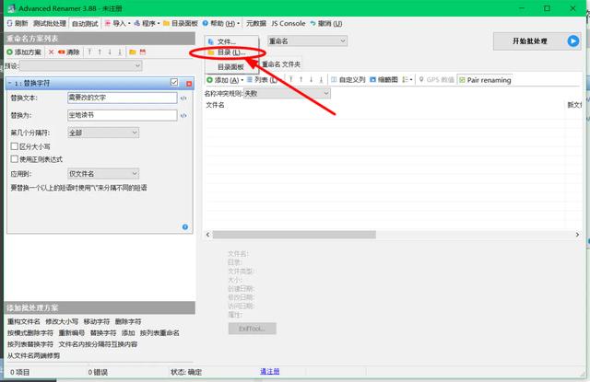
Task: Open the sort order icon dropdown
Action: coord(407,80)
